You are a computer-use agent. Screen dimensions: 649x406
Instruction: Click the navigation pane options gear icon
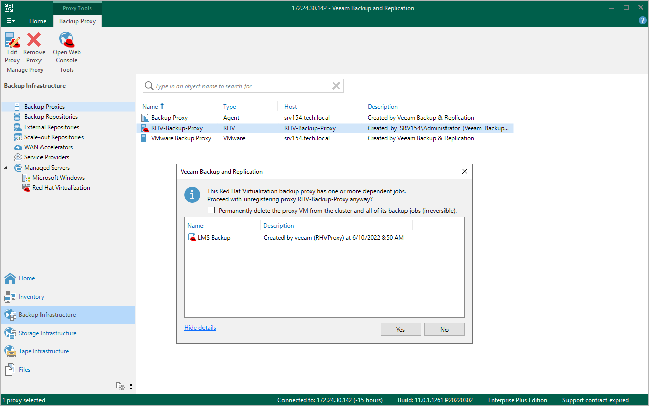(120, 386)
